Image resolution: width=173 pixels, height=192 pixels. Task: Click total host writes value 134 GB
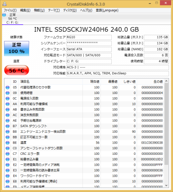coord(156,43)
